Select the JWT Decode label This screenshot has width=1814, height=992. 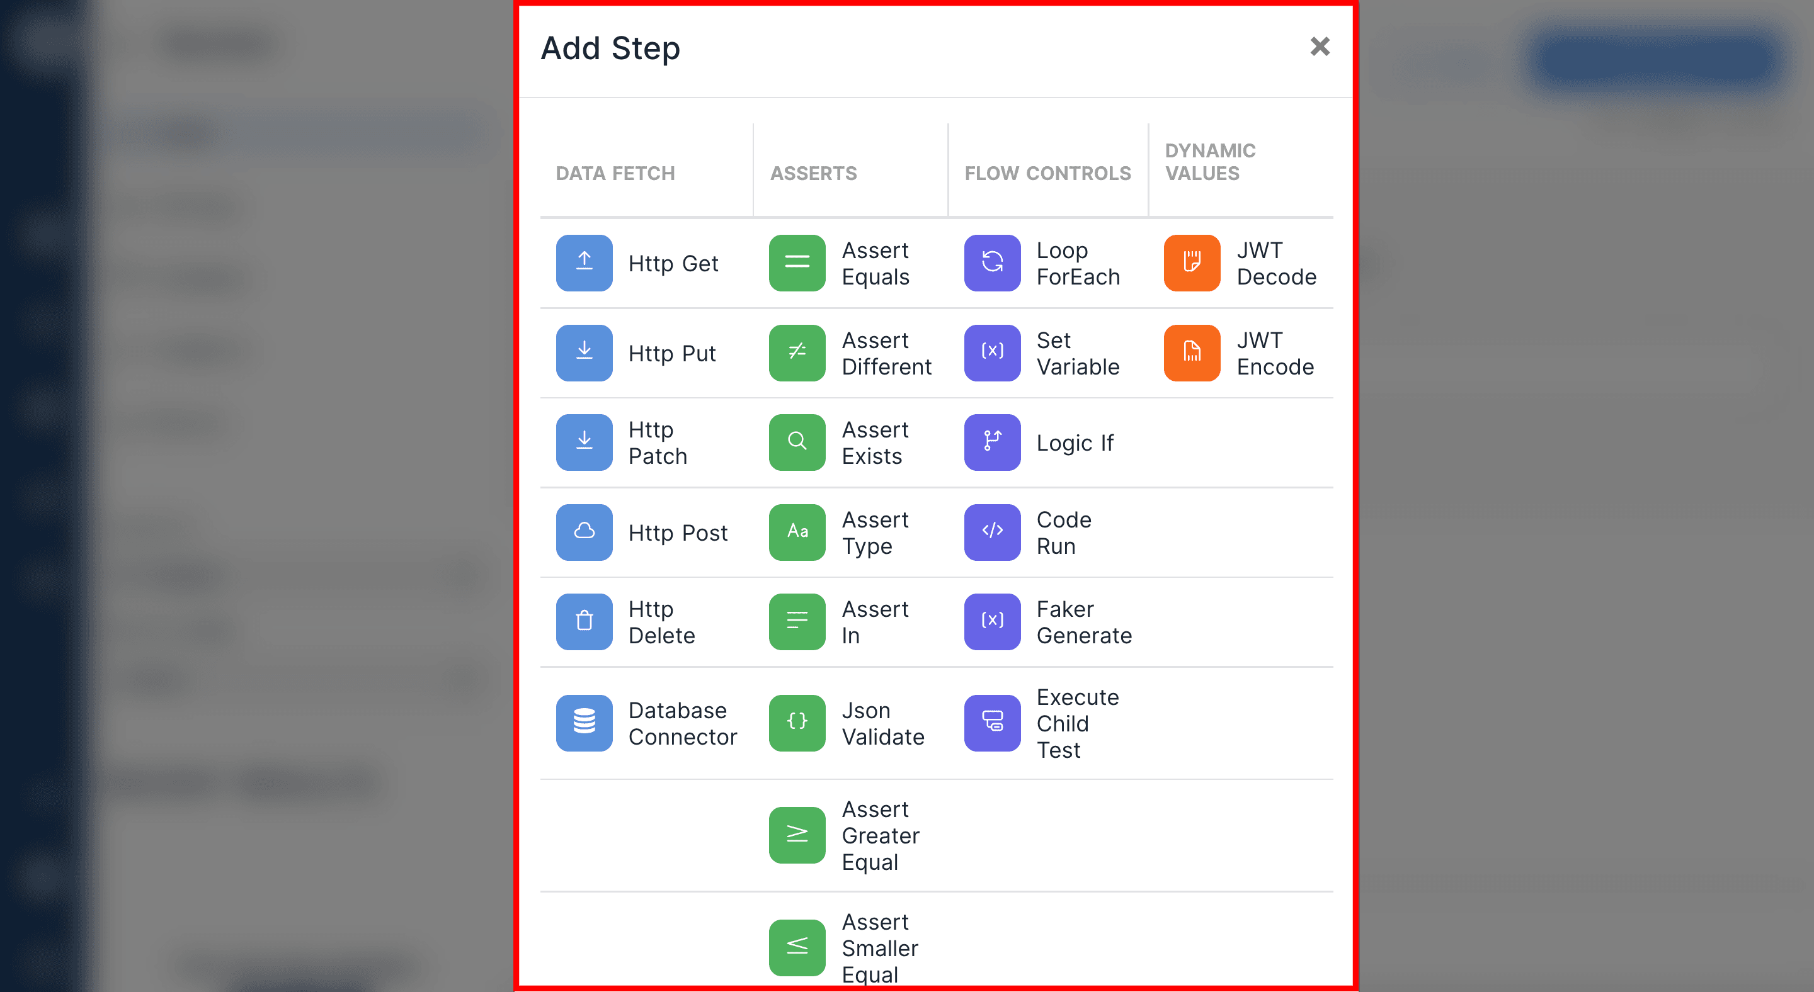1277,263
